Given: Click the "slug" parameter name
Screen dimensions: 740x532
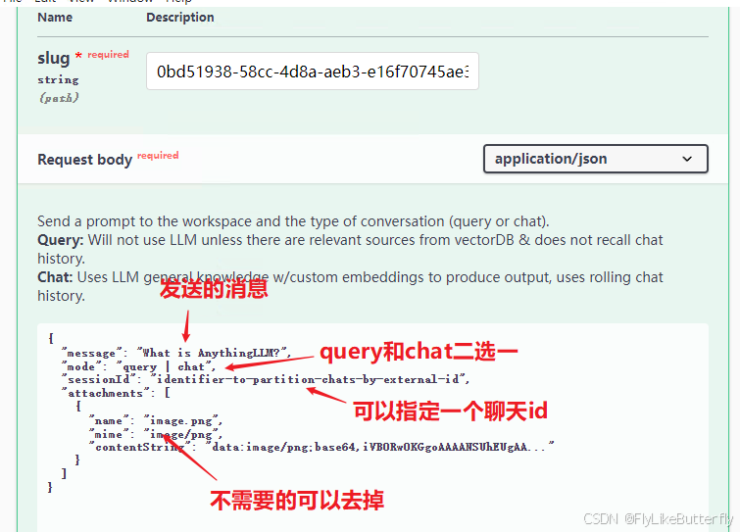Looking at the screenshot, I should coord(53,58).
